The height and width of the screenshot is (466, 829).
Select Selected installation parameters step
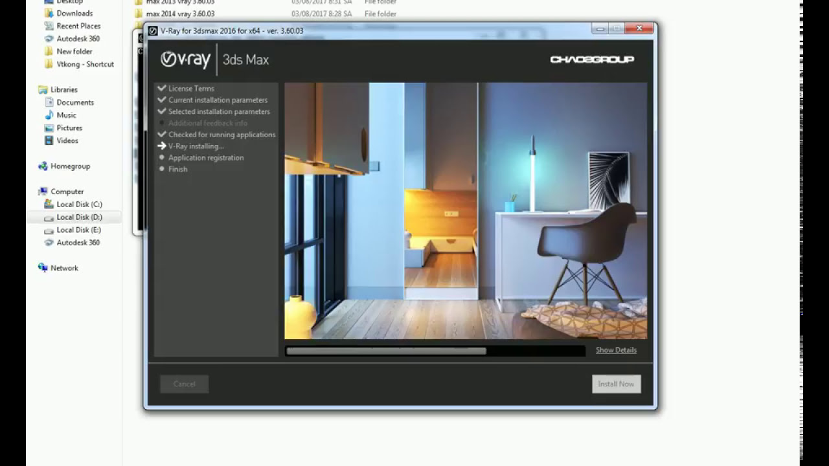219,112
